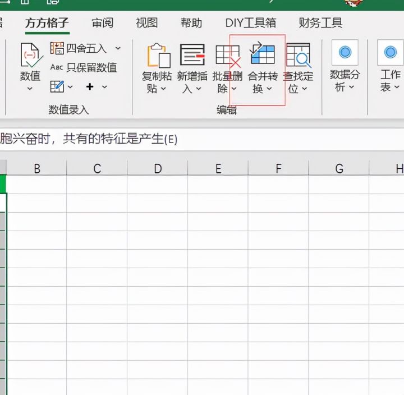Expand the 四舍五入 dropdown arrow

[x=118, y=48]
